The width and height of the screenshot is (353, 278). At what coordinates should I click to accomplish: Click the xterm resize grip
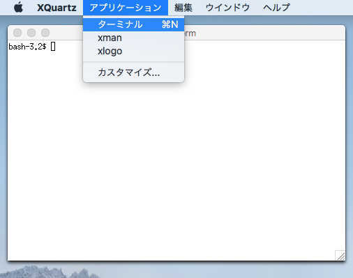(340, 255)
